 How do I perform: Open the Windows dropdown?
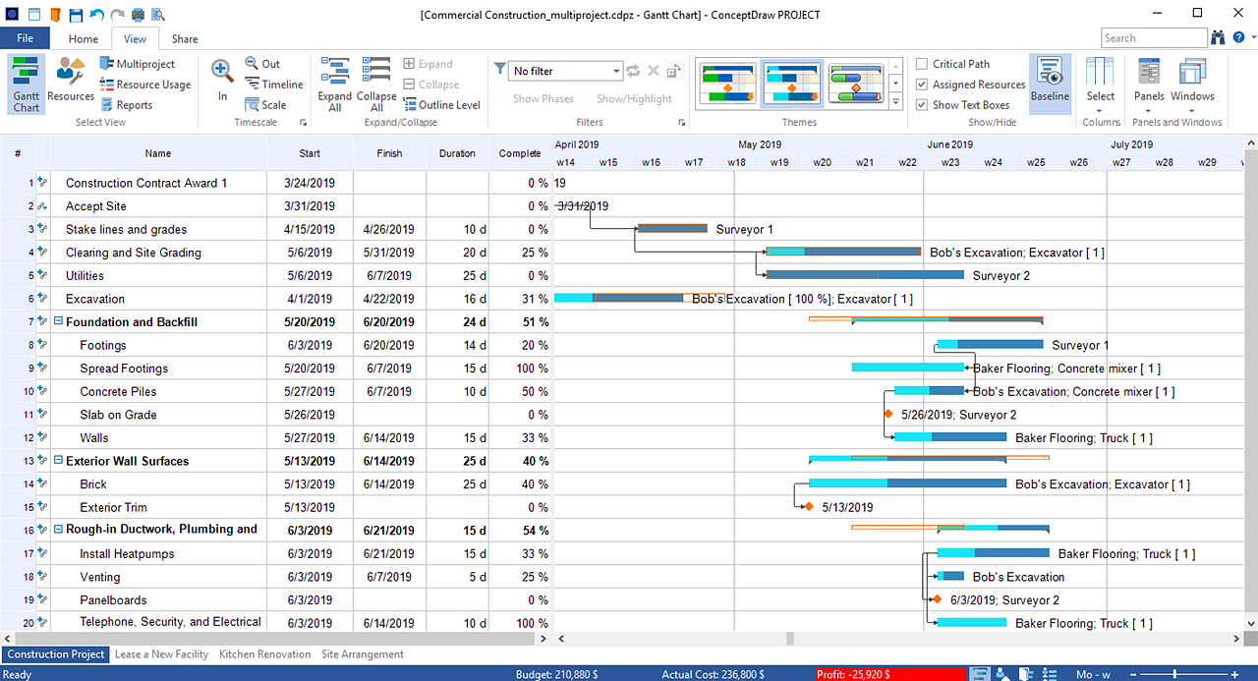(1192, 84)
